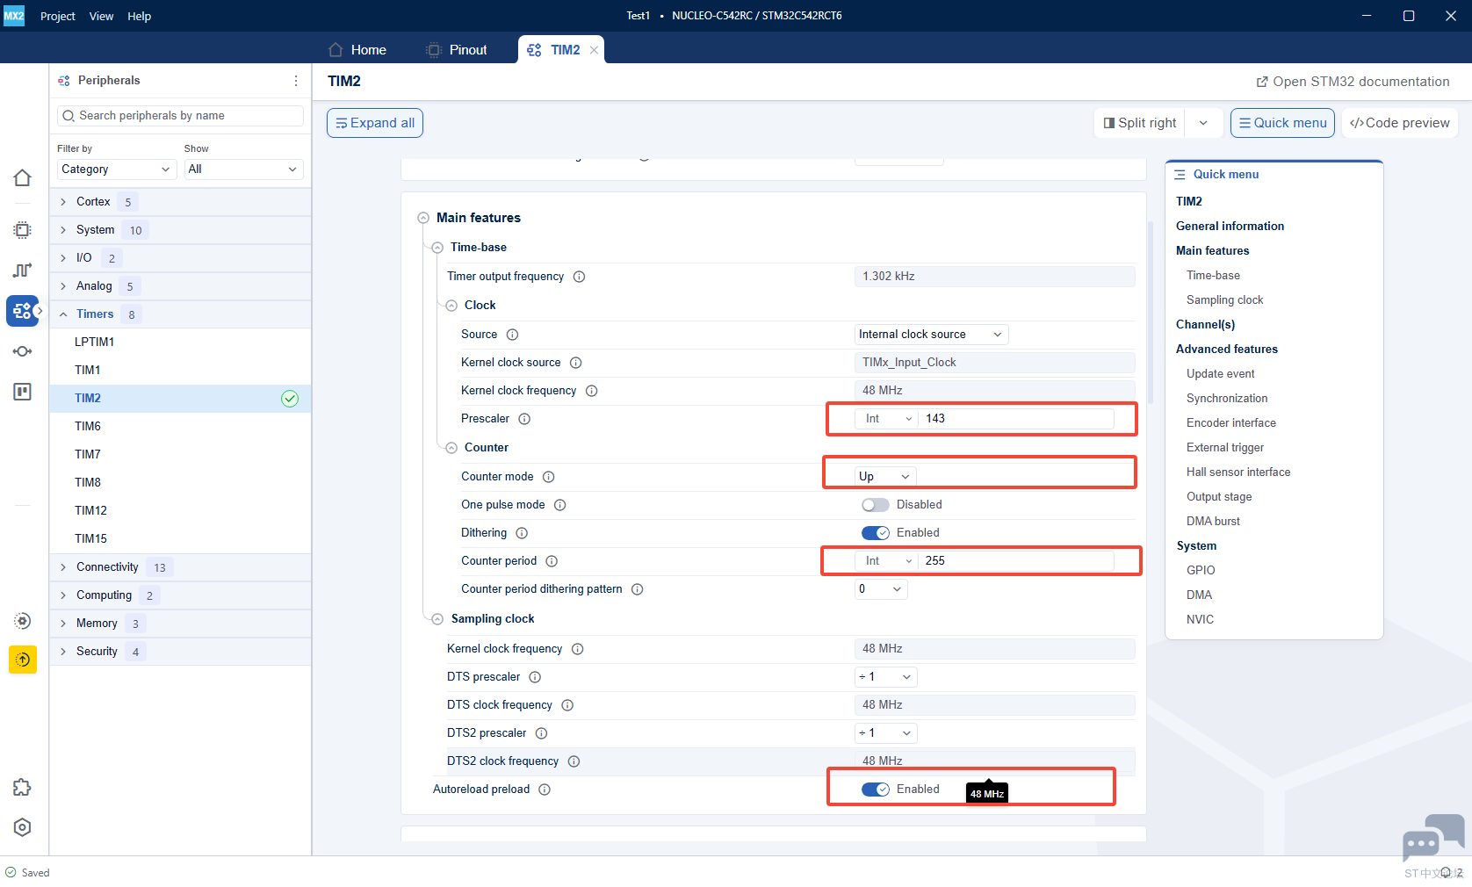
Task: Open the clock Source dropdown
Action: tap(931, 335)
